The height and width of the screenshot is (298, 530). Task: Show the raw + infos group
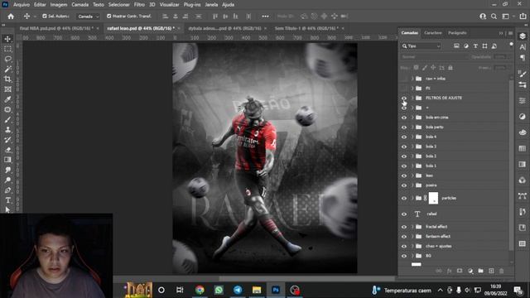[404, 79]
